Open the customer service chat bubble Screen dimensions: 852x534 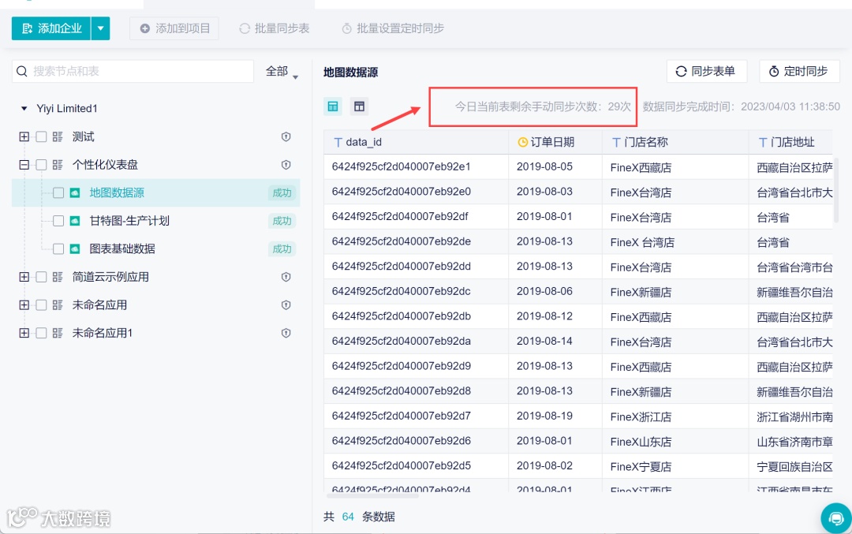point(835,518)
